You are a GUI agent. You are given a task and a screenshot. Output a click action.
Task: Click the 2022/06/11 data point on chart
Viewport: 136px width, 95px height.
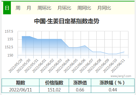coord(124,52)
